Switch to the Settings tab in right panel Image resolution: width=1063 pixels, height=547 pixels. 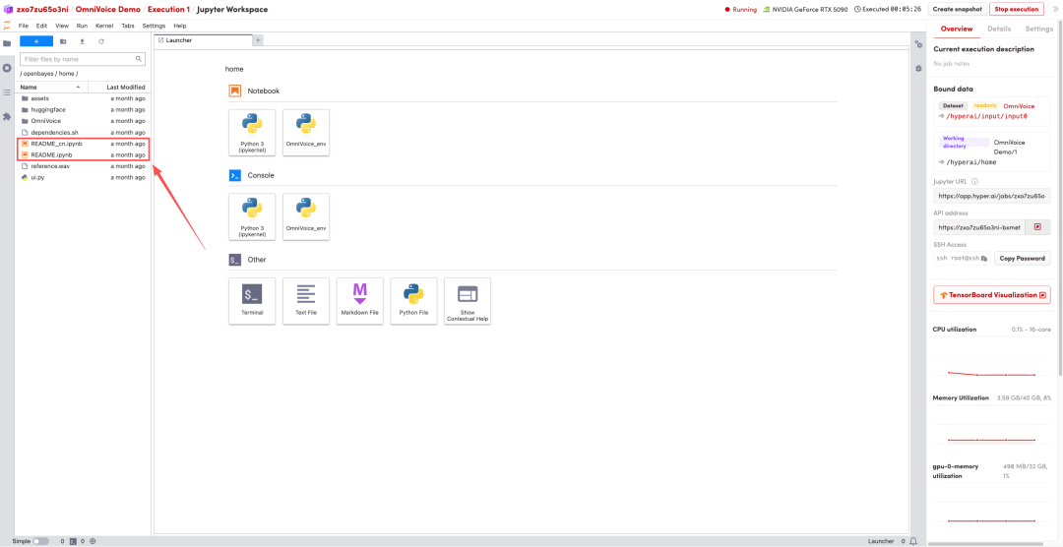(1038, 29)
